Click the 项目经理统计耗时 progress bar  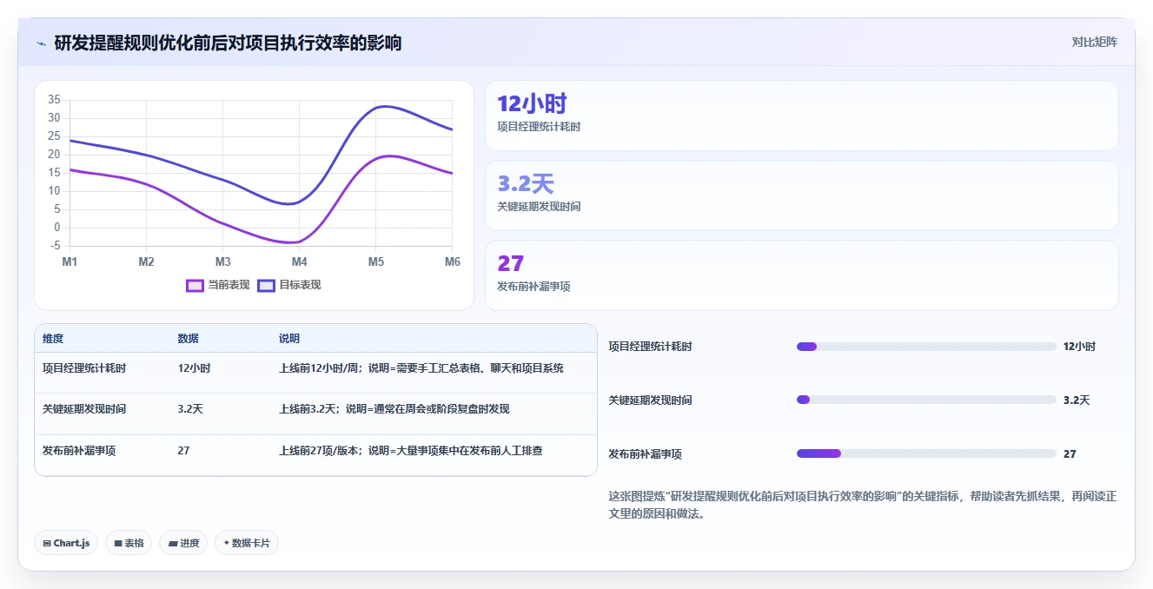[926, 347]
